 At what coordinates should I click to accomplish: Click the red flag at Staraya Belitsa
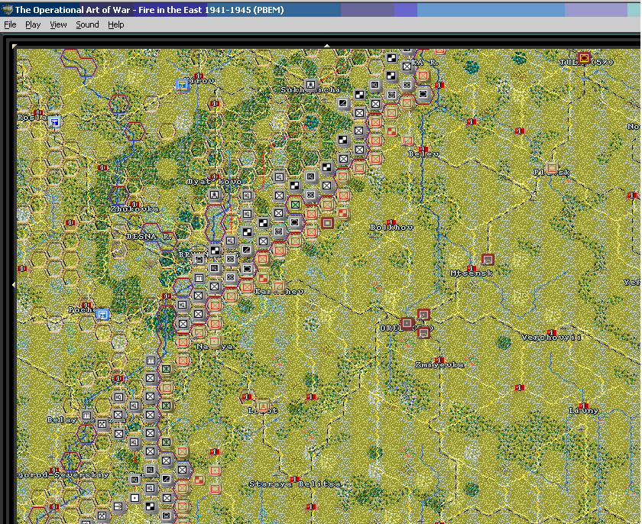click(295, 479)
